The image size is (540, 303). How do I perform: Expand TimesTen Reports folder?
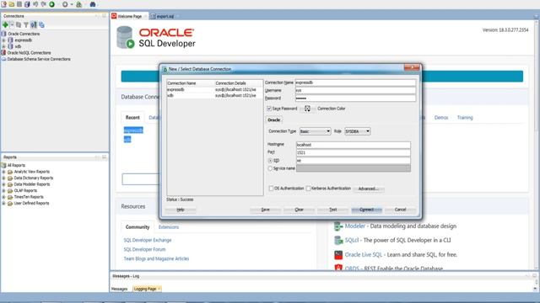point(3,197)
